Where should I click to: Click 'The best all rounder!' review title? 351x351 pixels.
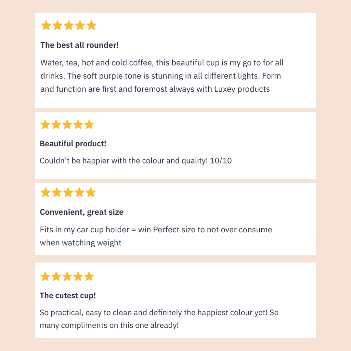[80, 45]
